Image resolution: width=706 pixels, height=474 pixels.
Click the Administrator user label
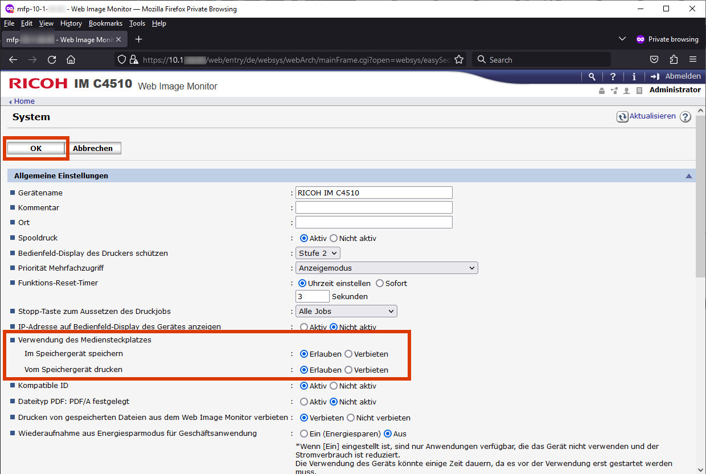[x=675, y=90]
